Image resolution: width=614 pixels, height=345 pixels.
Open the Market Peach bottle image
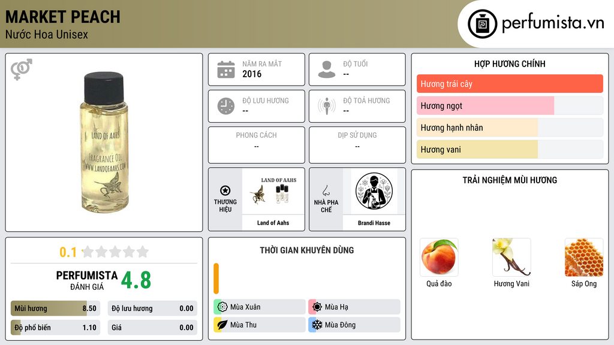tap(104, 143)
